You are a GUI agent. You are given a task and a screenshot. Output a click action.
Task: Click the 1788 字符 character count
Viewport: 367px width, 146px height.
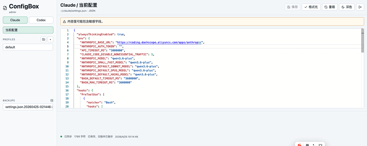coord(80,137)
